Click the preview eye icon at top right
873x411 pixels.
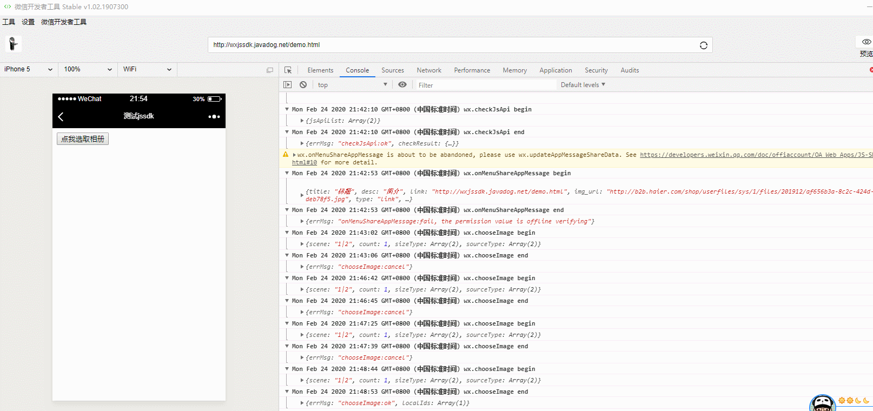(867, 42)
